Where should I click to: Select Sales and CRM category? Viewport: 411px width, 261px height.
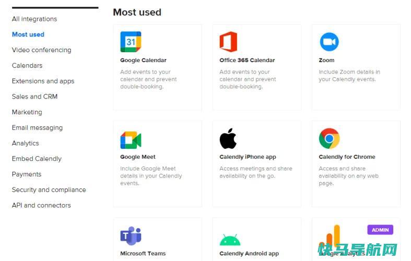34,97
